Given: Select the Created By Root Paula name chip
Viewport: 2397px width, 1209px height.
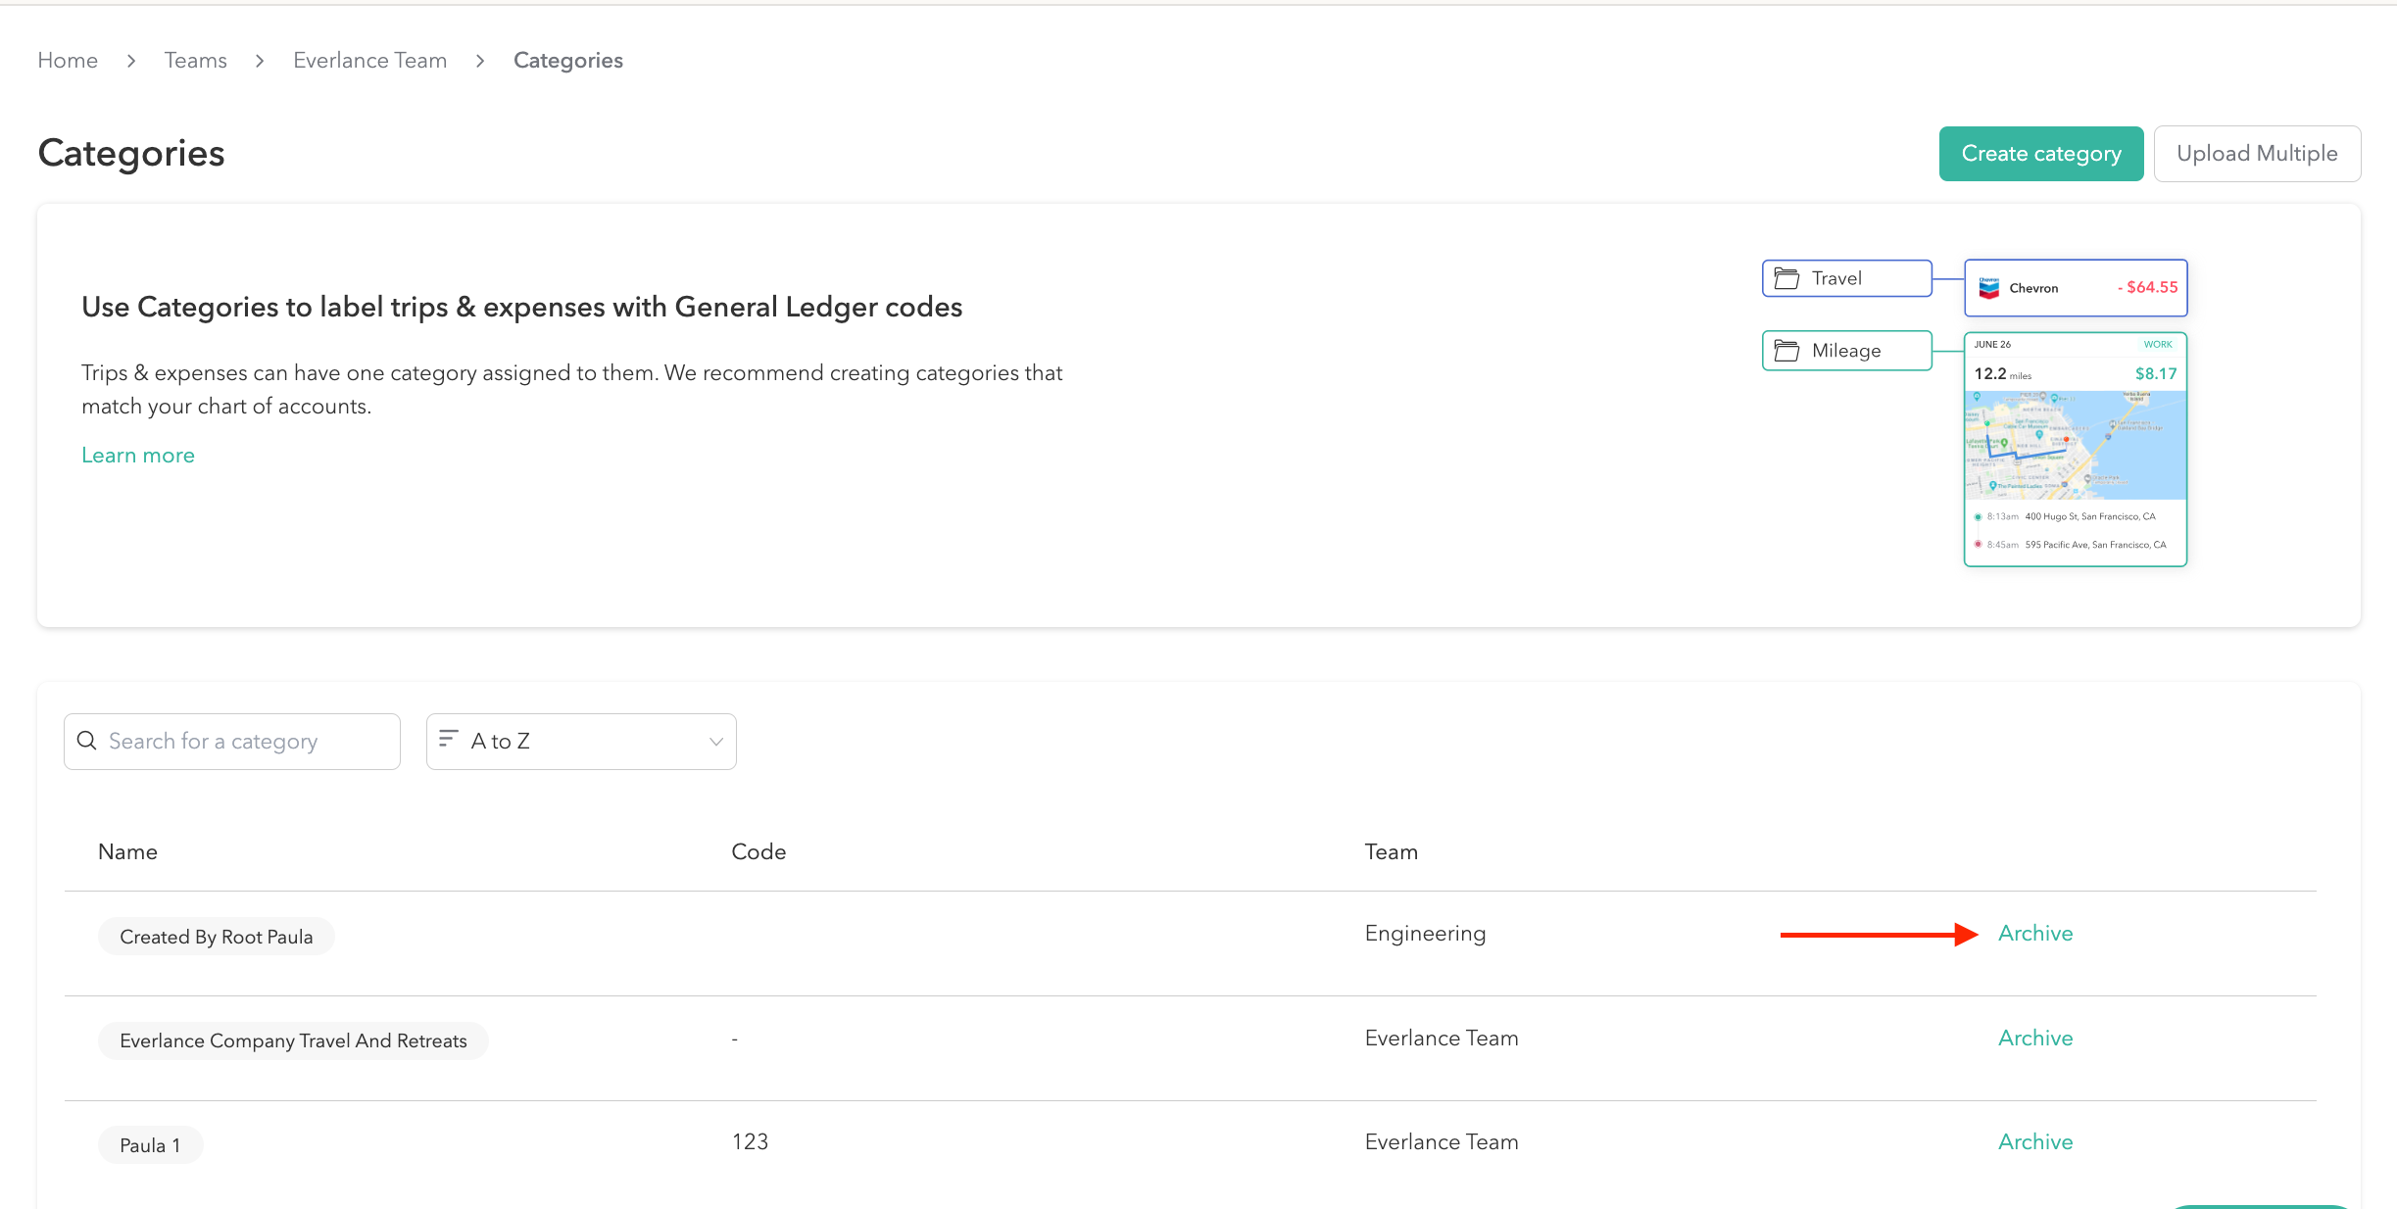Looking at the screenshot, I should coord(216,936).
